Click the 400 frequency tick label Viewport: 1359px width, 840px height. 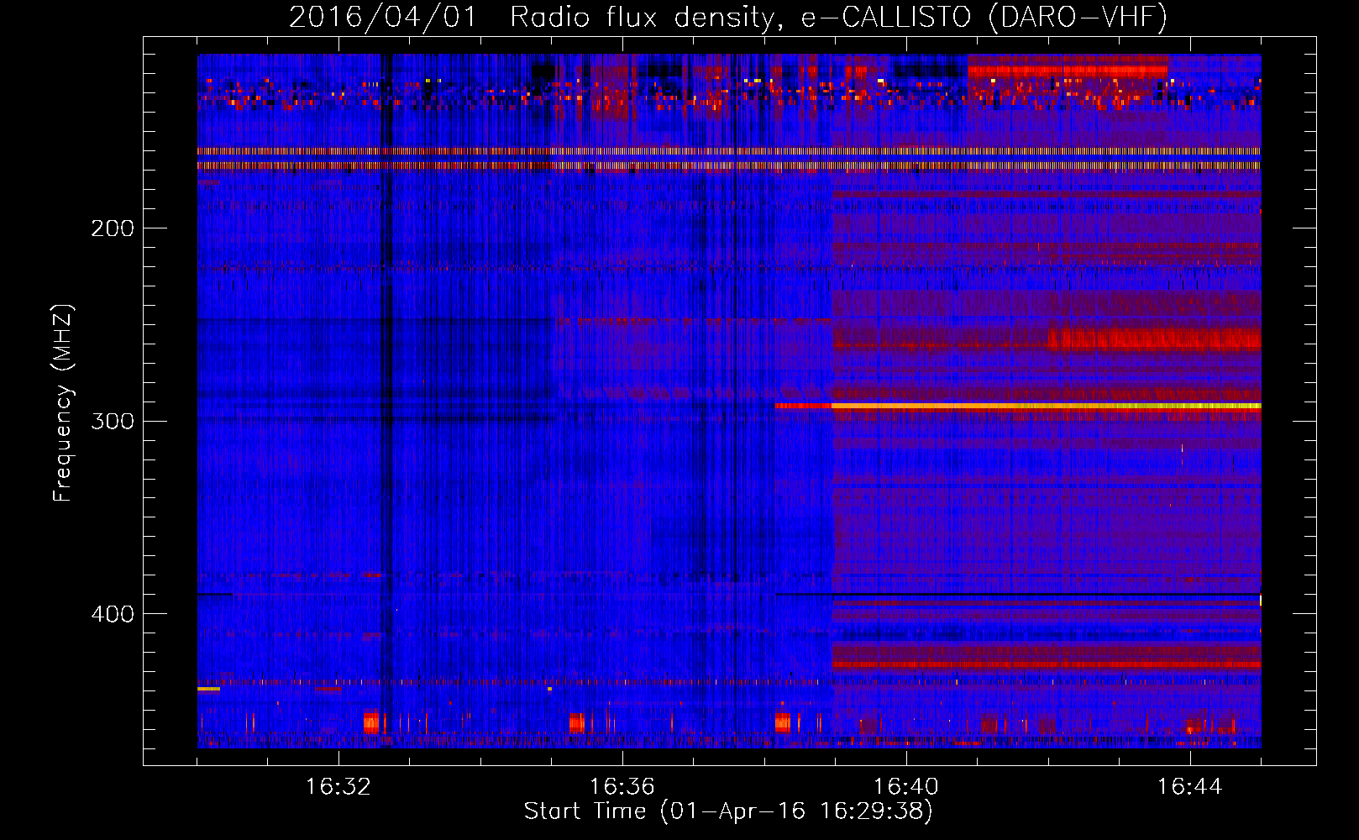point(113,614)
